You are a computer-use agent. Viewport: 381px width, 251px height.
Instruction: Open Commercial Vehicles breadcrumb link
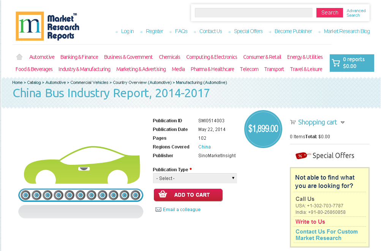point(89,82)
